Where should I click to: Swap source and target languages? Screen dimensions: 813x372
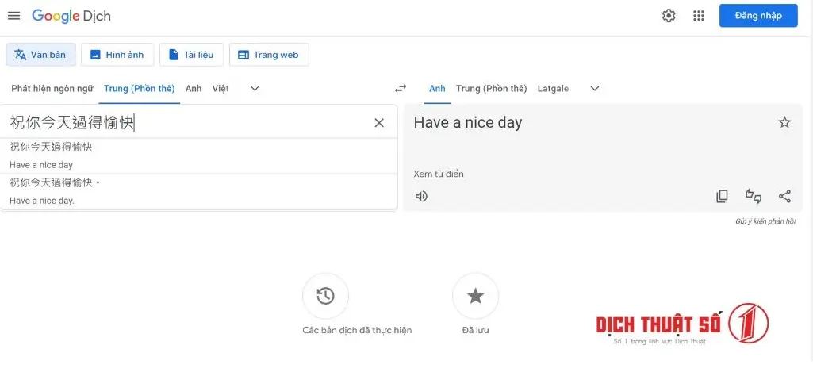[401, 89]
